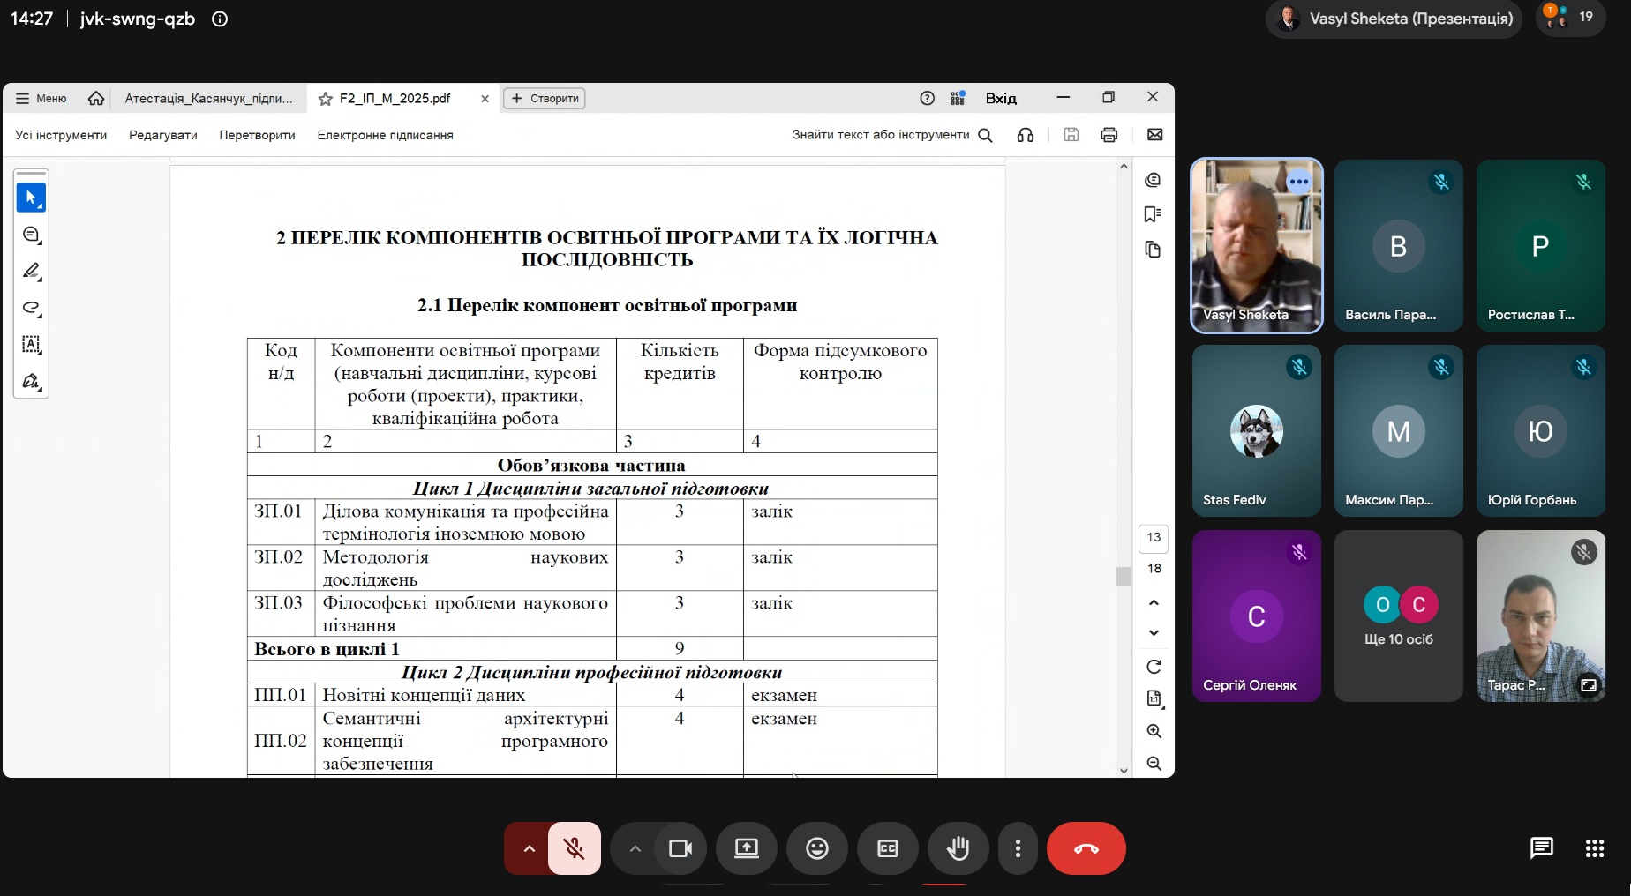Screen dimensions: 1631x896
Task: Sign in with the Вхід button
Action: 1001,99
